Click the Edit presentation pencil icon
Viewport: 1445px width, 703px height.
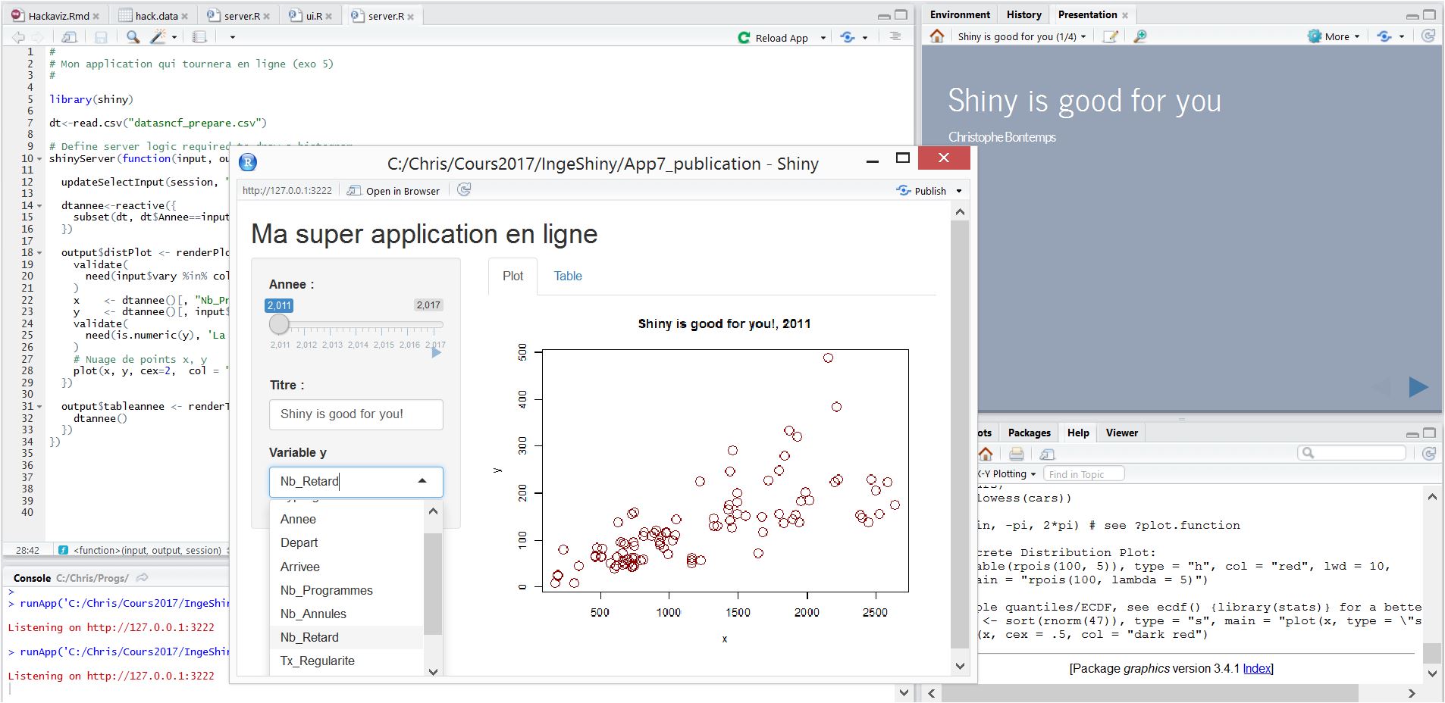point(1110,36)
